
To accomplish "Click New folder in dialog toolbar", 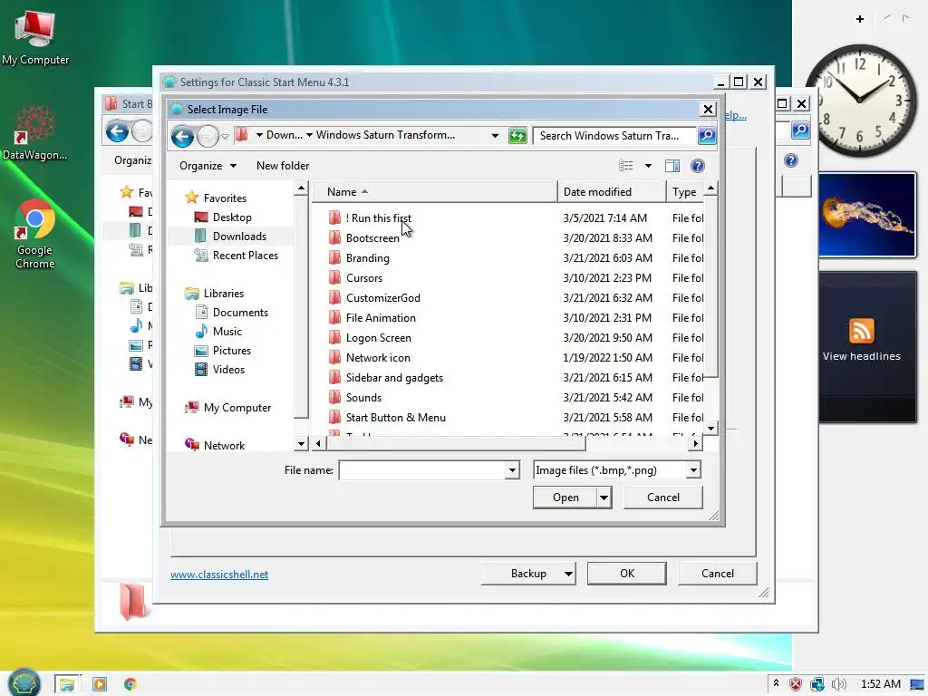I will [283, 166].
